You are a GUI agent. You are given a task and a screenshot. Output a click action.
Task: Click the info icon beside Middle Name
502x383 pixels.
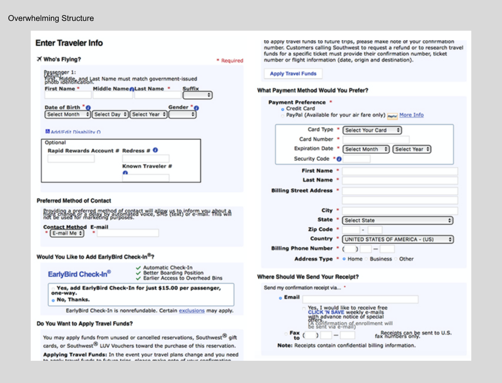click(132, 89)
